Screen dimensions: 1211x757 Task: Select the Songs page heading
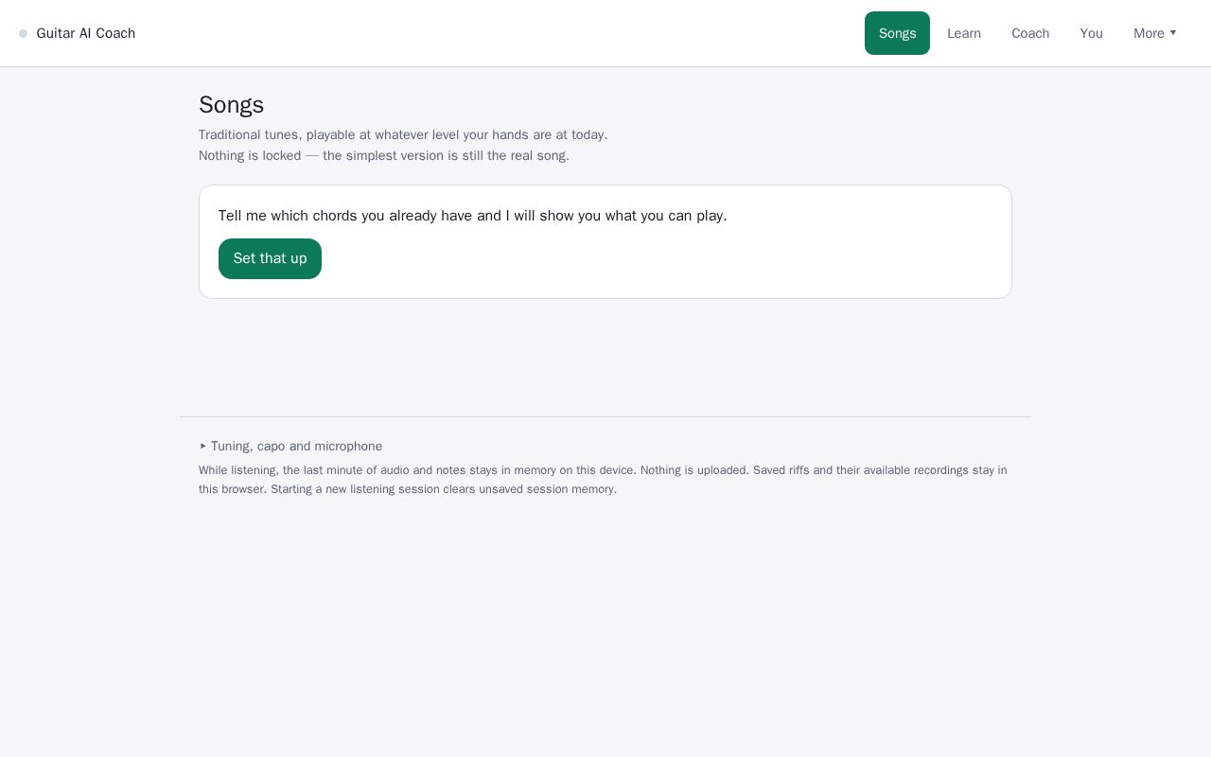(x=232, y=104)
